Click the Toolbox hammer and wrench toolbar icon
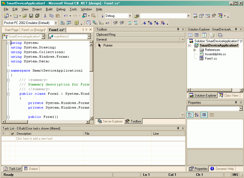The width and height of the screenshot is (244, 178). 214,16
